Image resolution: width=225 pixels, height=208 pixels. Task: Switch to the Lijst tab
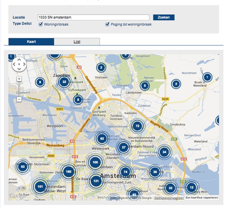click(x=77, y=42)
